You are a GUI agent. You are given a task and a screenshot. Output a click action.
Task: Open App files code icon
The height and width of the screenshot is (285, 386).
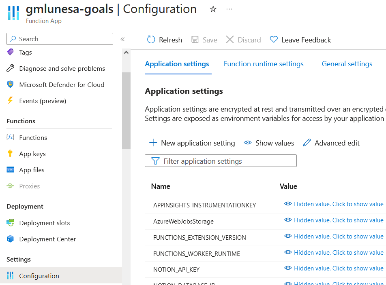11,170
